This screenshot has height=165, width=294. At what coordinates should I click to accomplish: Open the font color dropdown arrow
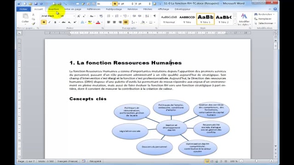(102, 22)
